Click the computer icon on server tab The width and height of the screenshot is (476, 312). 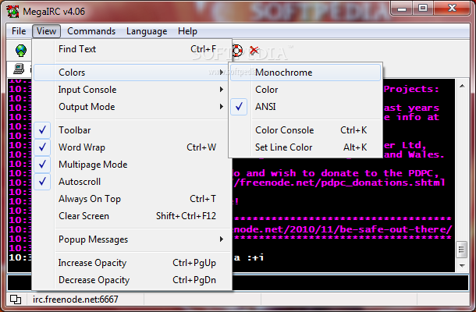pyautogui.click(x=19, y=69)
